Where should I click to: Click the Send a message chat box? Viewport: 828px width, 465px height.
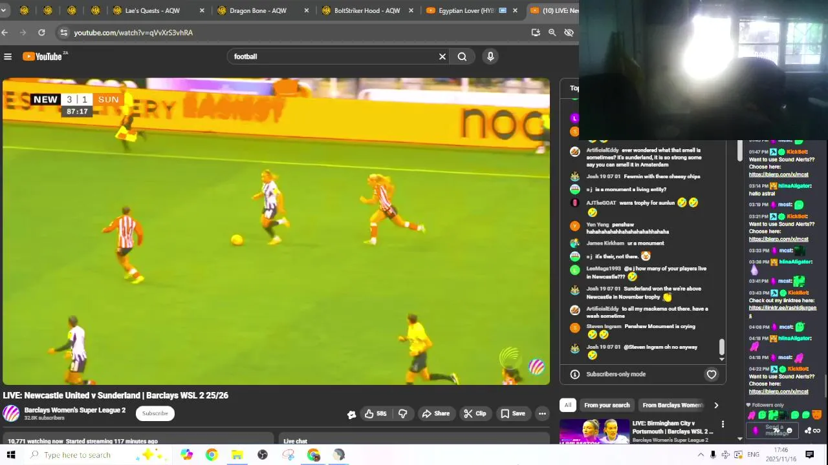click(x=773, y=431)
